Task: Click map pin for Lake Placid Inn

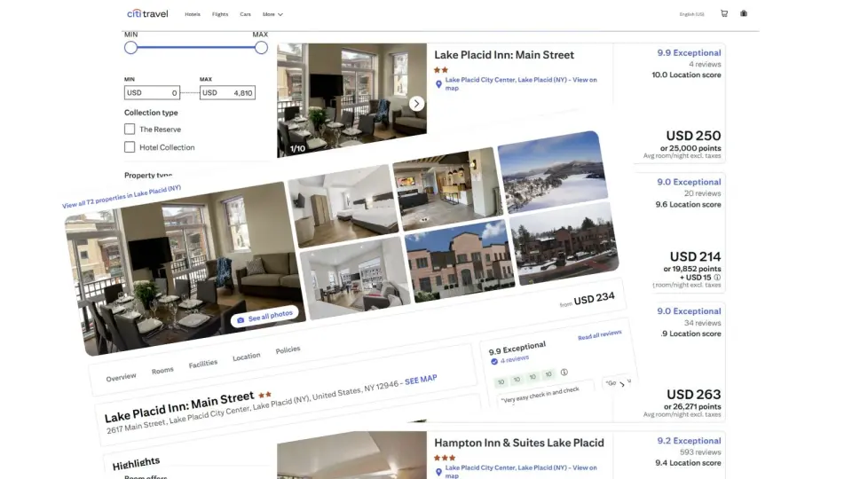Action: [438, 84]
